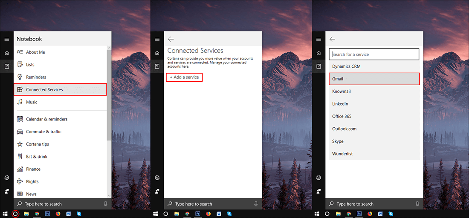Click the microphone icon under the Notebook list
469x218 pixels.
pos(106,204)
